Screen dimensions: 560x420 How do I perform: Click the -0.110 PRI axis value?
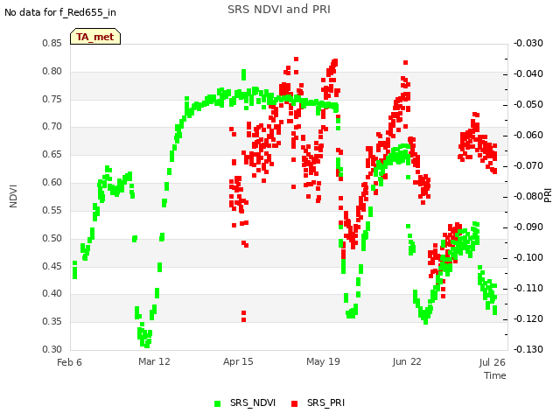click(x=528, y=288)
